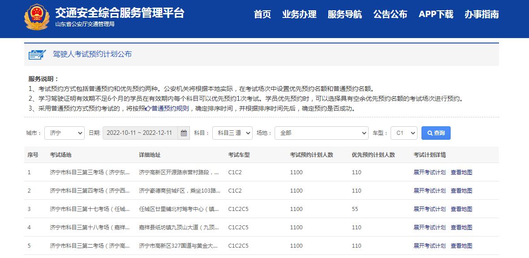Click 查看地图 for 济宁市科目三第十七考场

pyautogui.click(x=461, y=209)
